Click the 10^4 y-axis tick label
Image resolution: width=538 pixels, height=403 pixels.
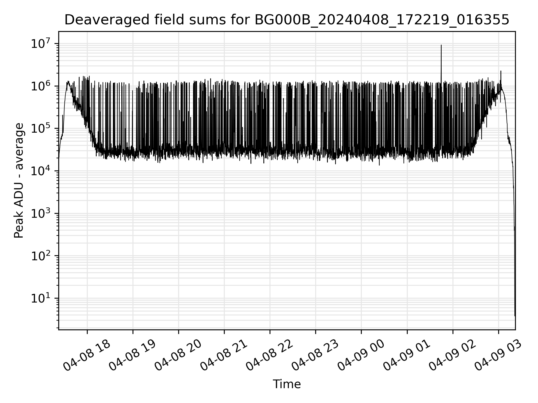41,170
